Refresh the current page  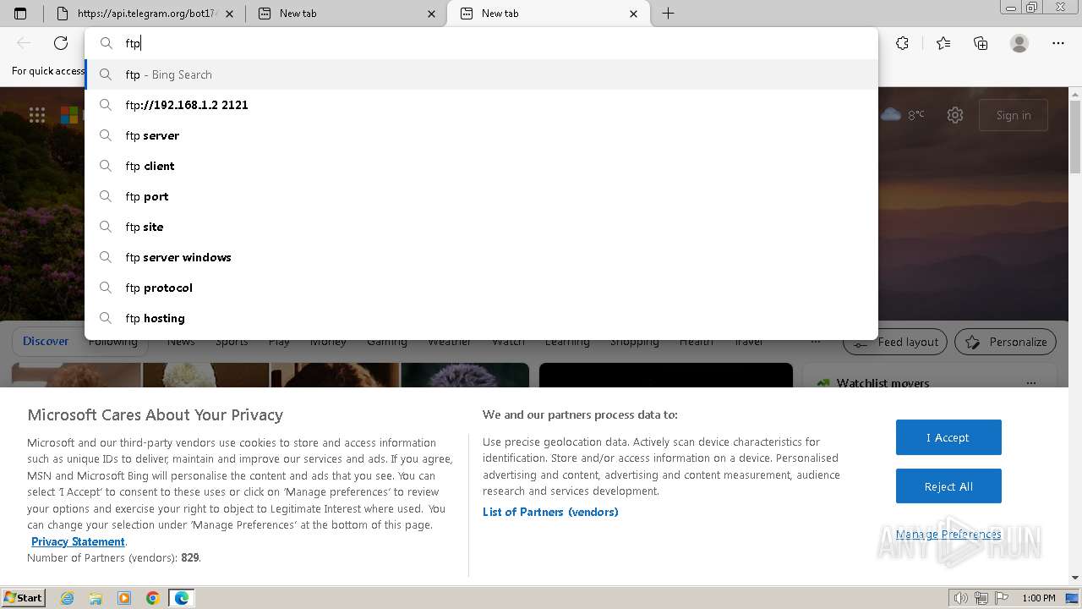(61, 43)
